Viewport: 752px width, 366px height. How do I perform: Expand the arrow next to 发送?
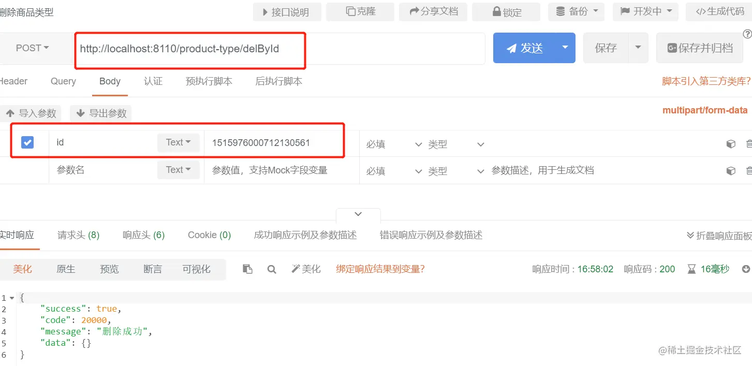(565, 48)
